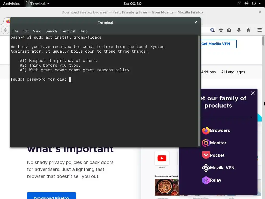265x199 pixels.
Task: Close the Terminal window
Action: [x=196, y=22]
